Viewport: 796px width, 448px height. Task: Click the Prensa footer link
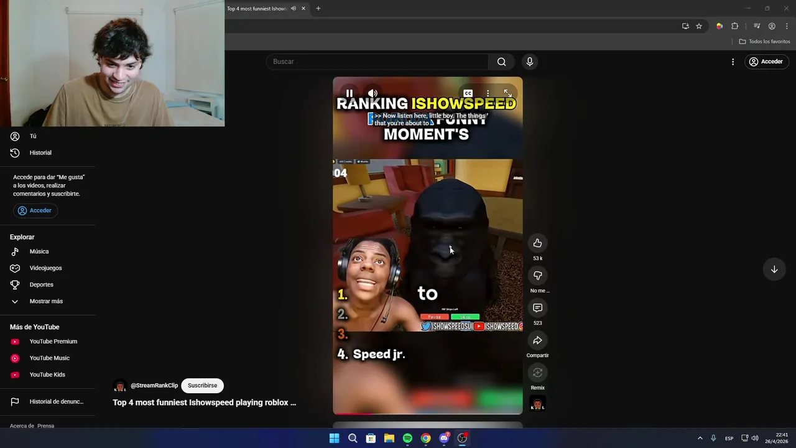(x=46, y=426)
